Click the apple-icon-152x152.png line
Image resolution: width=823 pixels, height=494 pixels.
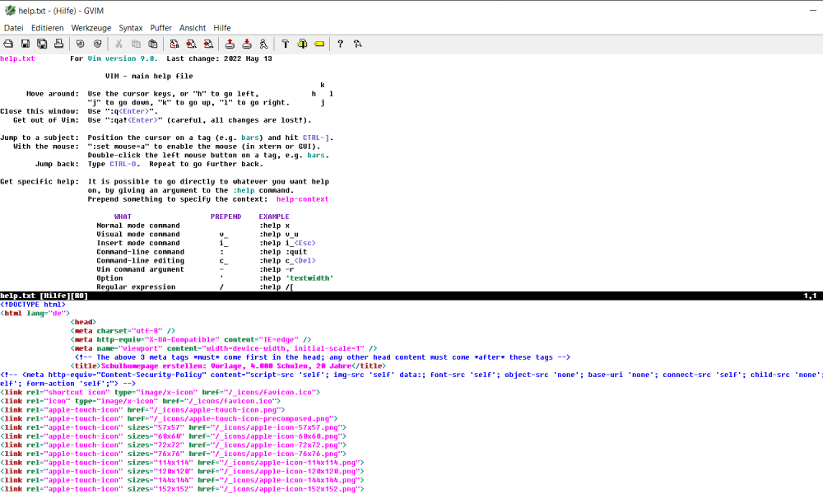[x=182, y=489]
